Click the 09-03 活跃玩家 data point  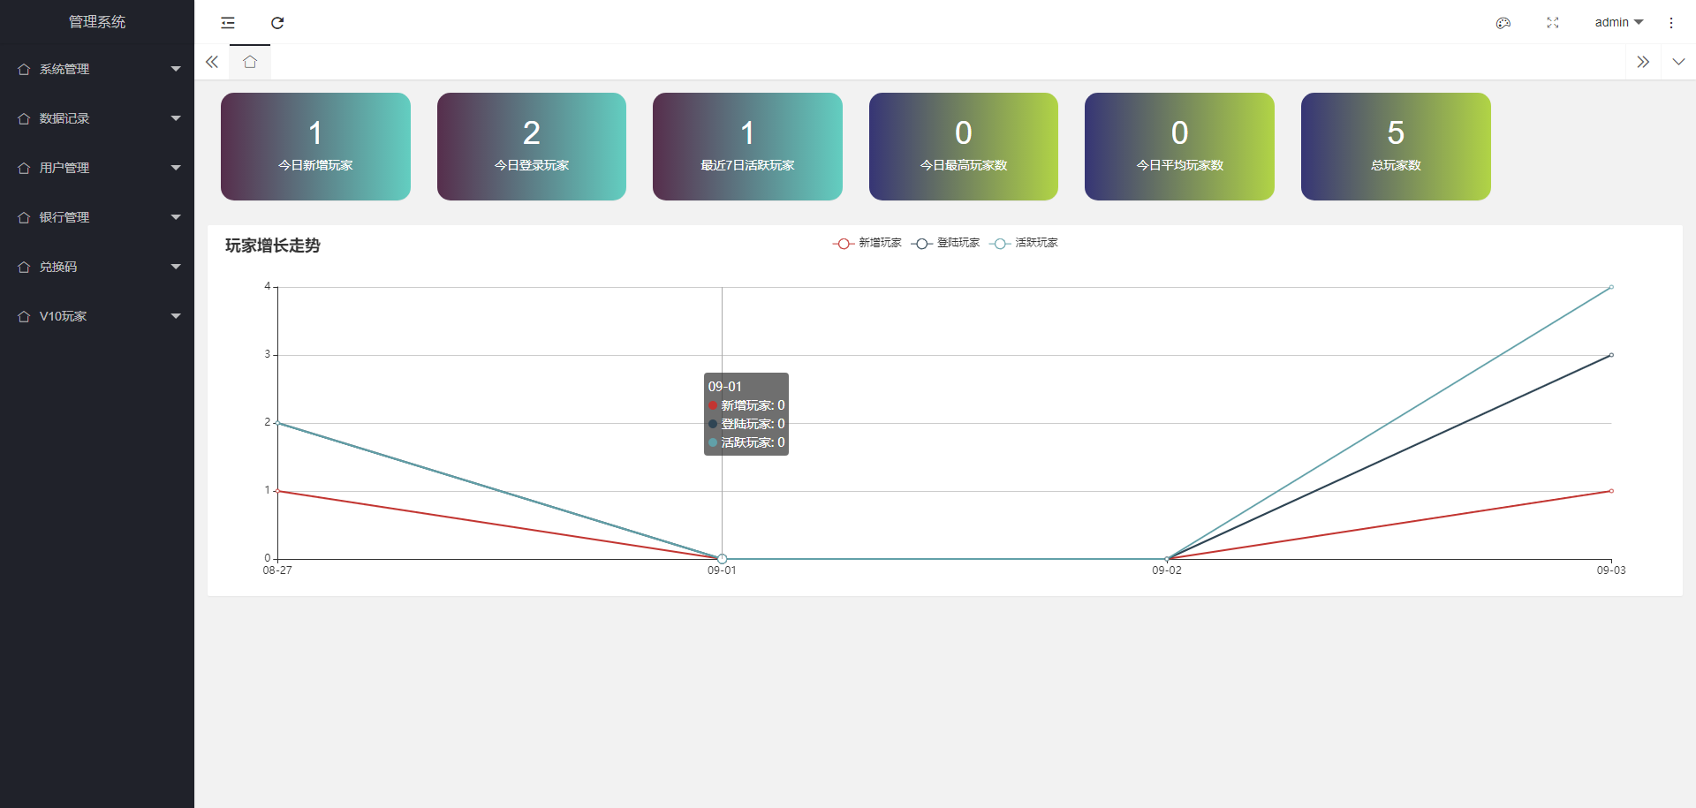coord(1611,287)
